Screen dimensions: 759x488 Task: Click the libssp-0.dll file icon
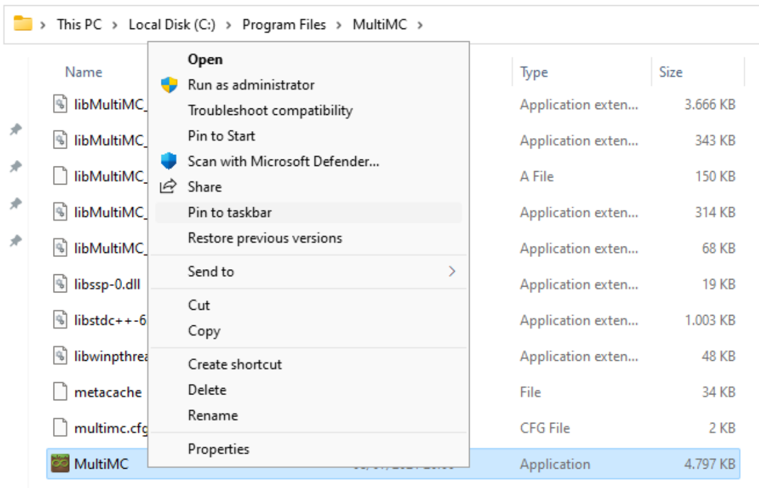point(60,284)
